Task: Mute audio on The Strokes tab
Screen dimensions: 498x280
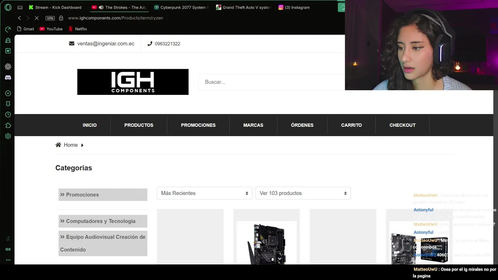Action: click(x=101, y=7)
